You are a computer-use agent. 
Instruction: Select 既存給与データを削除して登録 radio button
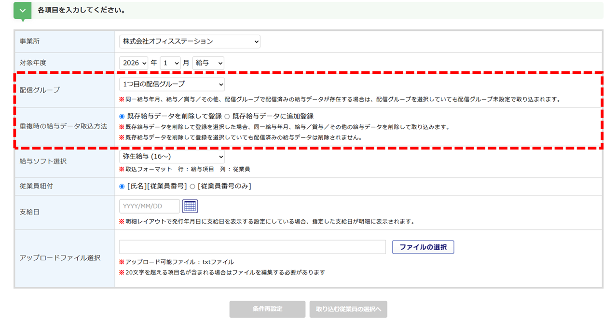(x=122, y=116)
